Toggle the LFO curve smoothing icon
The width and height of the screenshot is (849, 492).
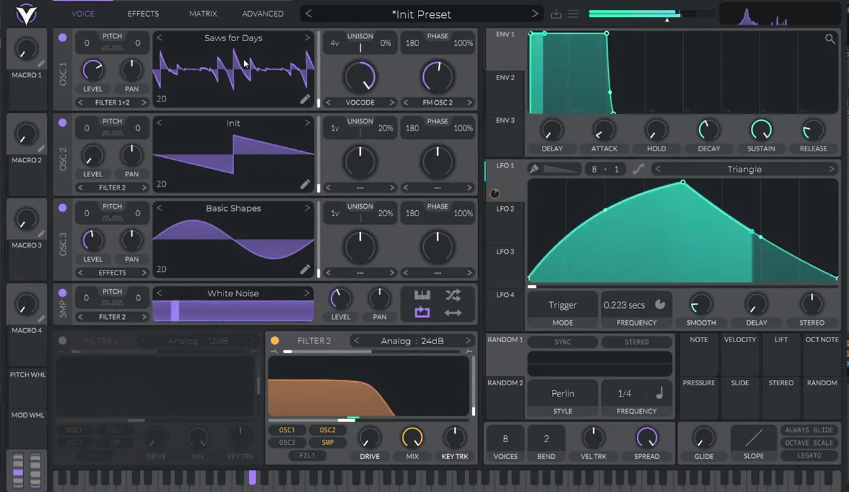pos(638,169)
